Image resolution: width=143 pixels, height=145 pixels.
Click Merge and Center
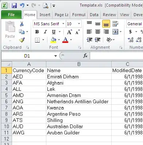tap(115, 32)
